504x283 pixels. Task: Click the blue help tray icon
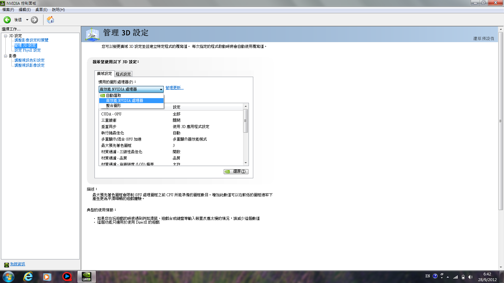[x=435, y=276]
